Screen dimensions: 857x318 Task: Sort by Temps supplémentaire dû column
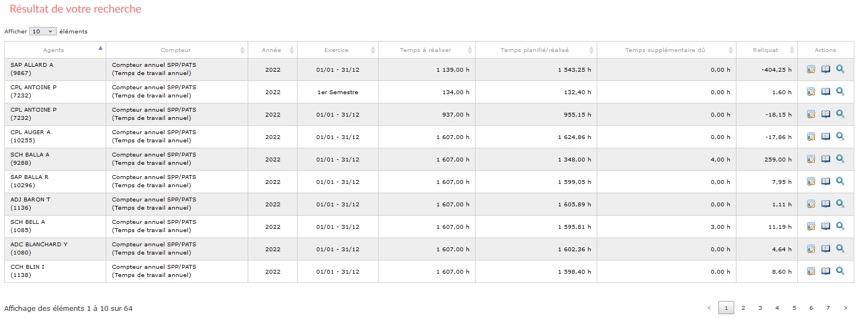[x=666, y=50]
